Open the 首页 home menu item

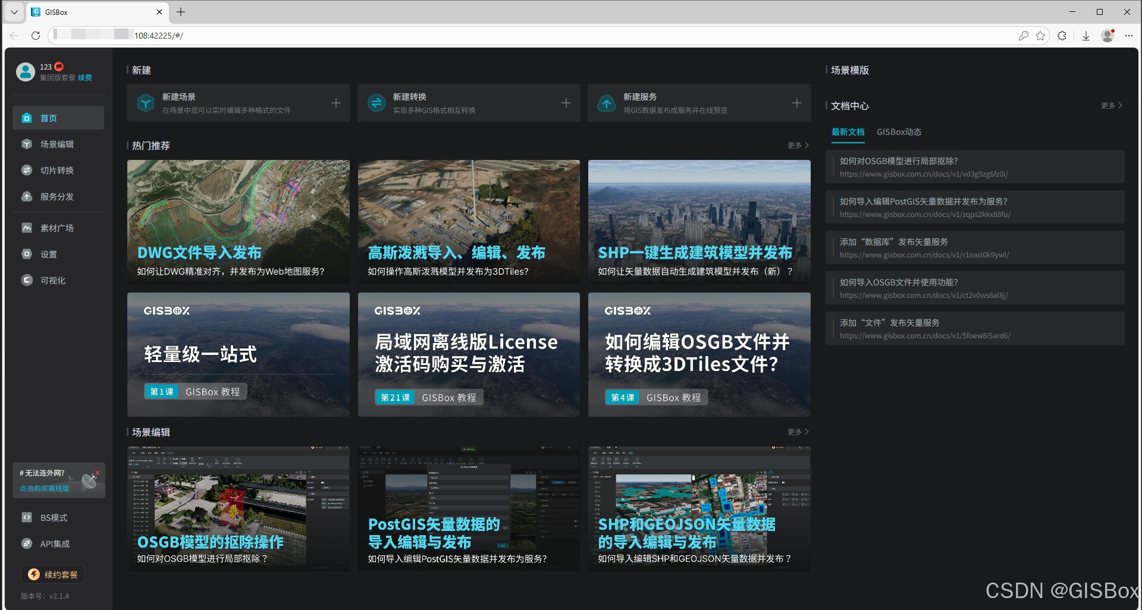click(58, 118)
